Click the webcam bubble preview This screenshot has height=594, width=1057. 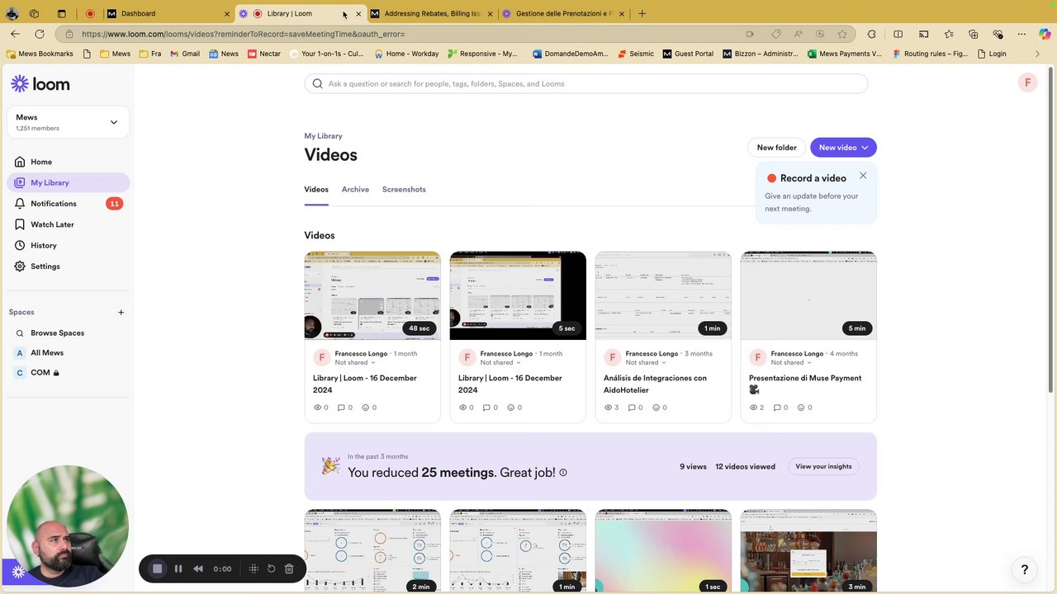tap(68, 526)
